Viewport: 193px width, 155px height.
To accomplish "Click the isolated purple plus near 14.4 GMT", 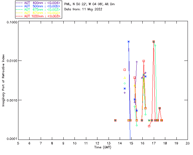I will coord(125,93).
